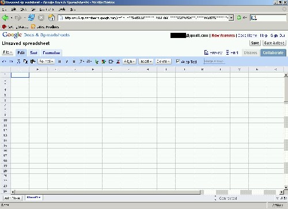Open the Help link
Viewport: 288px width, 209px height.
[x=264, y=36]
